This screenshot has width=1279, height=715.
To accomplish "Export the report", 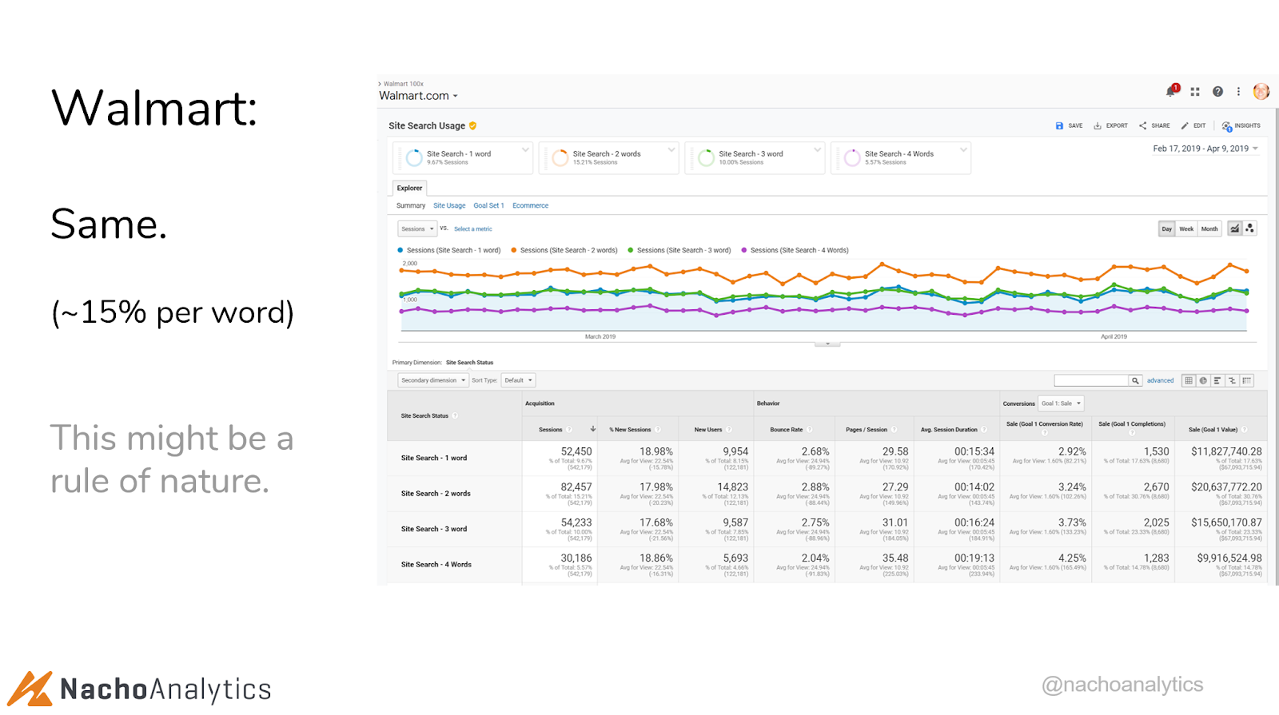I will (x=1111, y=126).
